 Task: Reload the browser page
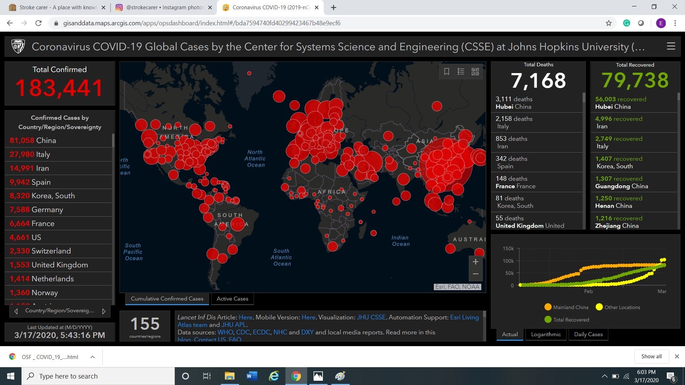pyautogui.click(x=39, y=23)
